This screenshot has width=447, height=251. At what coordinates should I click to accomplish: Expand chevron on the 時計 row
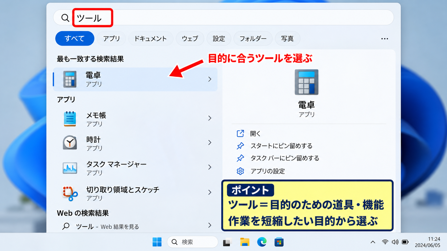210,143
